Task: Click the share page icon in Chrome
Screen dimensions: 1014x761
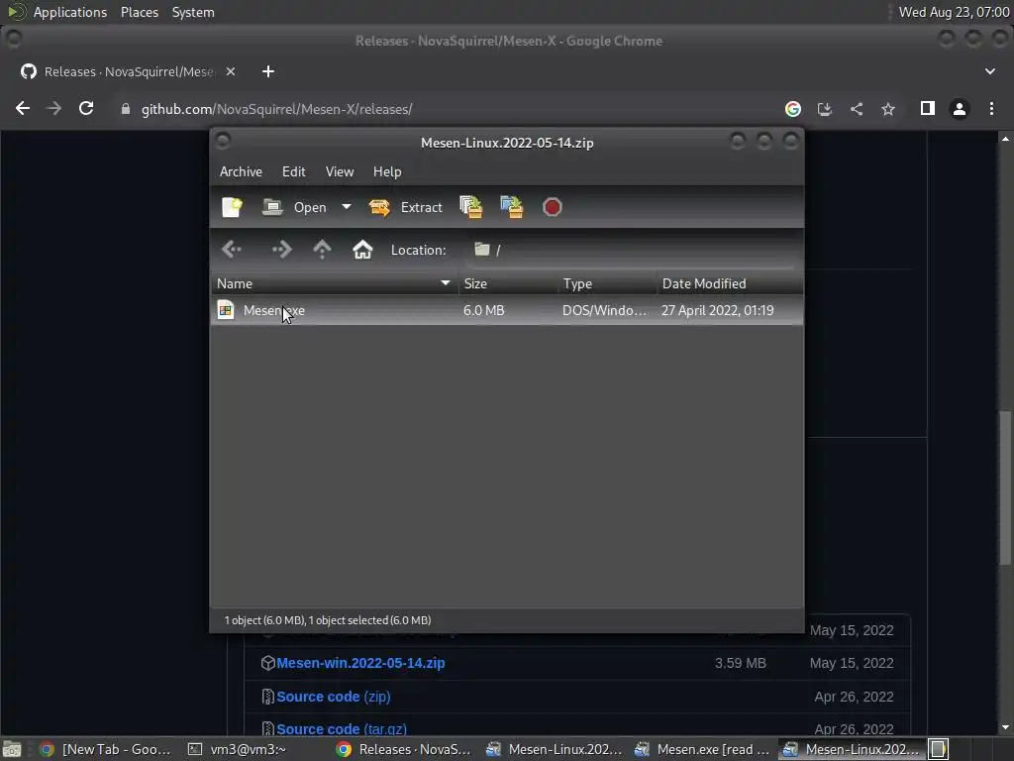Action: point(857,109)
